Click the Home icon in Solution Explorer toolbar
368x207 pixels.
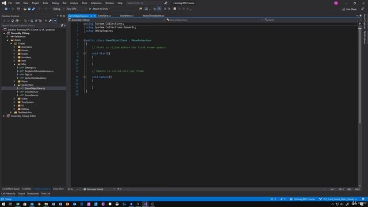13,21
